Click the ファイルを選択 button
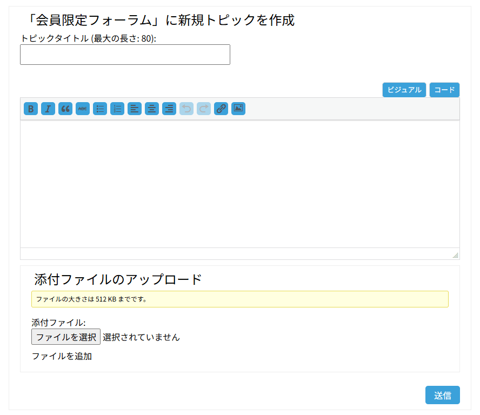This screenshot has width=480, height=415. [x=66, y=337]
